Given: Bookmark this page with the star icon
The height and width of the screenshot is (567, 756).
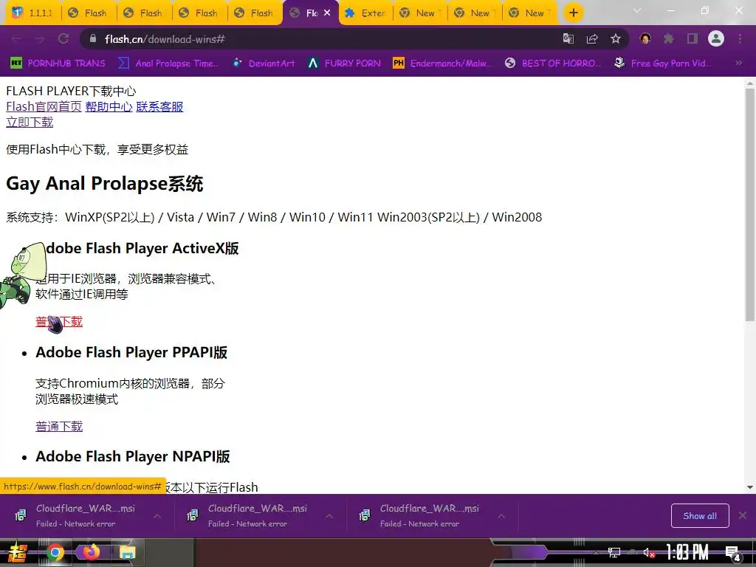Looking at the screenshot, I should pos(615,39).
